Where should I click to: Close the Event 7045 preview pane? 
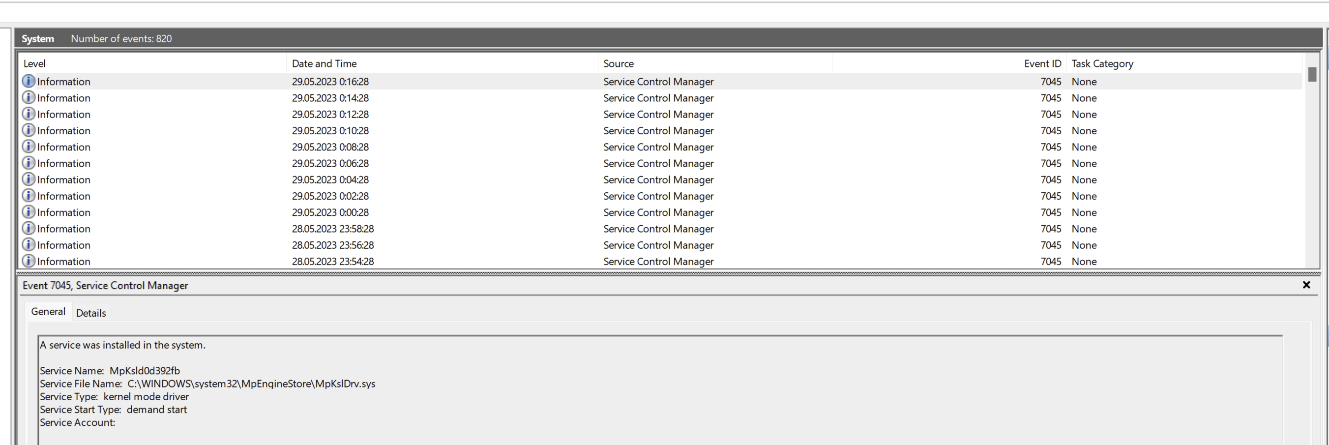point(1306,285)
